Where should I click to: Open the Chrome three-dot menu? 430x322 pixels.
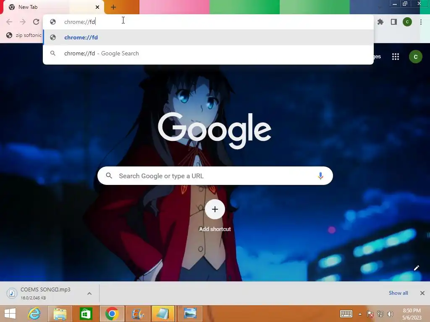421,22
